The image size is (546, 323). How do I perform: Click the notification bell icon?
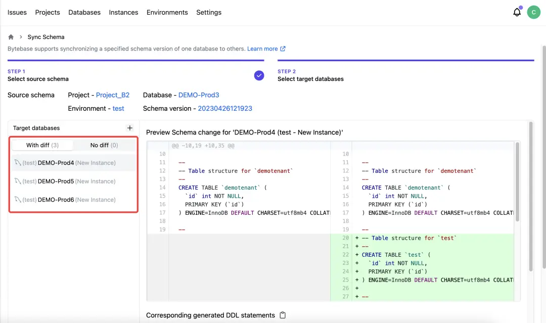pos(517,13)
